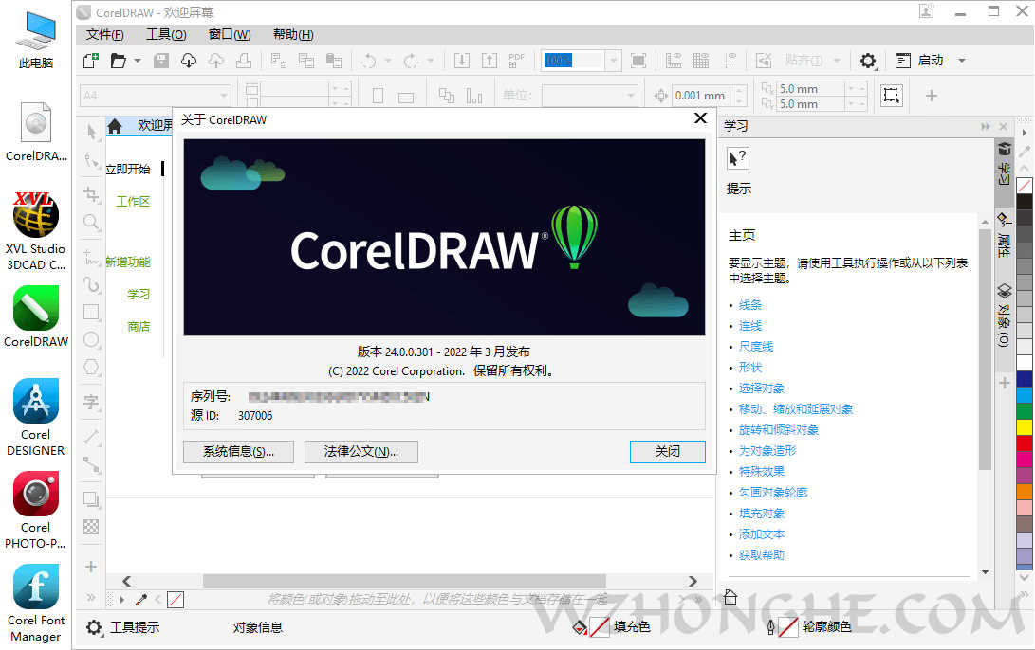
Task: Activate the Zoom tool
Action: 91,217
